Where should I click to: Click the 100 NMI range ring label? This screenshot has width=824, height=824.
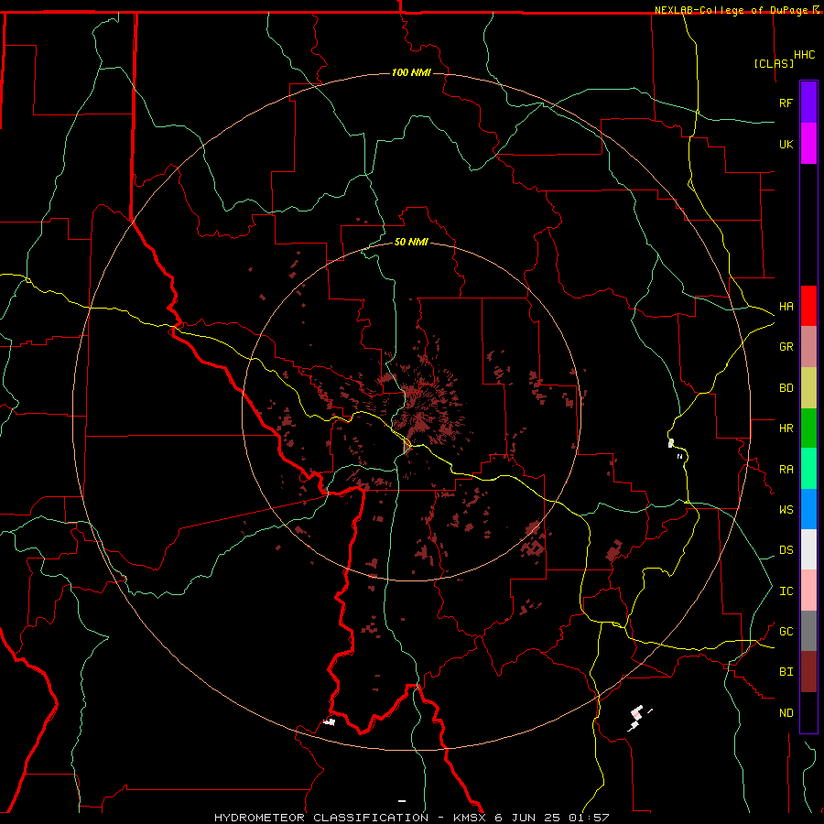coord(411,72)
